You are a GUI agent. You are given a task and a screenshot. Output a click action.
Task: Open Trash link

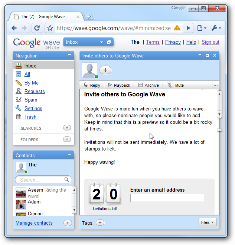tap(30, 117)
